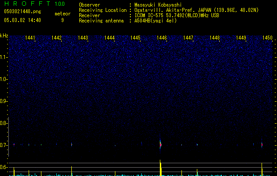Click the 1446 time axis marker

click(162, 38)
